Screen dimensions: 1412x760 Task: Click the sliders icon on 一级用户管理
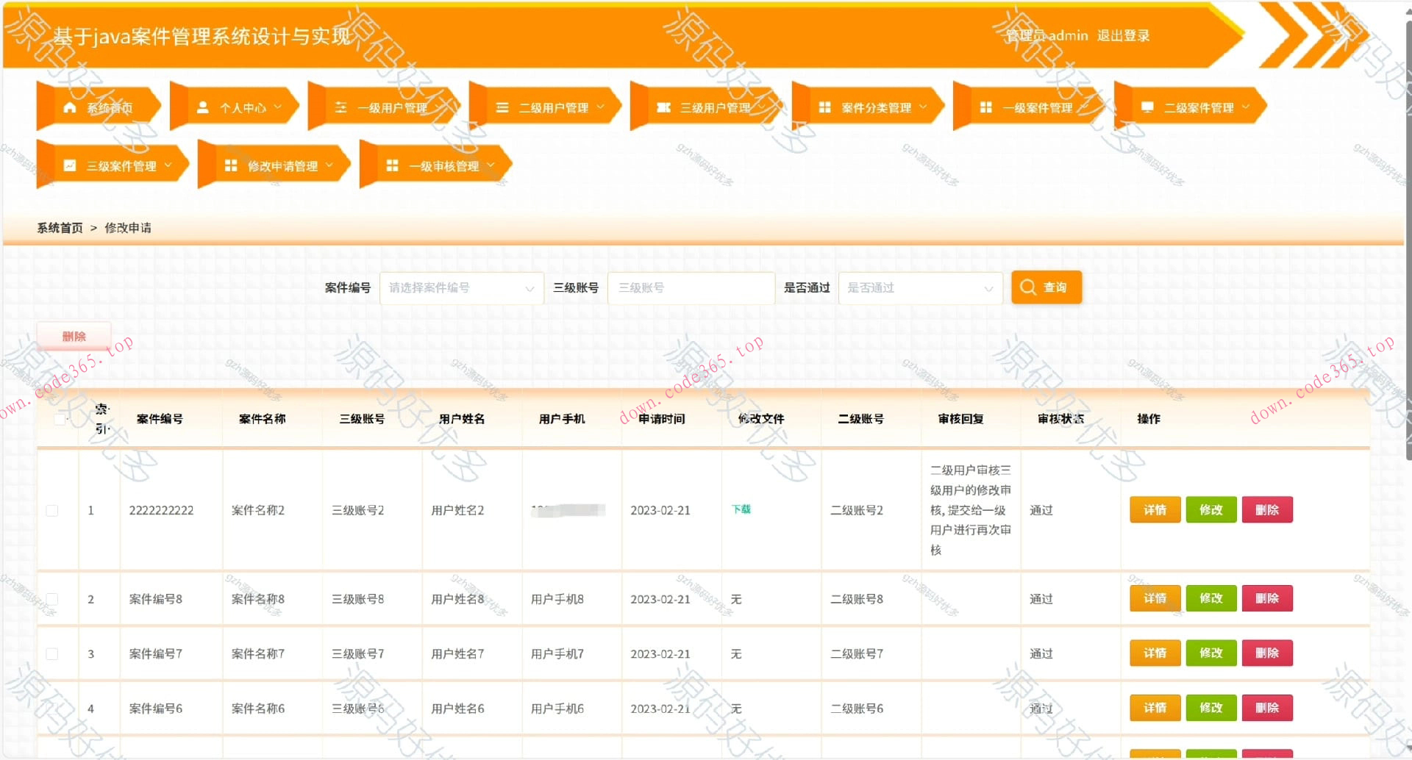pos(340,106)
